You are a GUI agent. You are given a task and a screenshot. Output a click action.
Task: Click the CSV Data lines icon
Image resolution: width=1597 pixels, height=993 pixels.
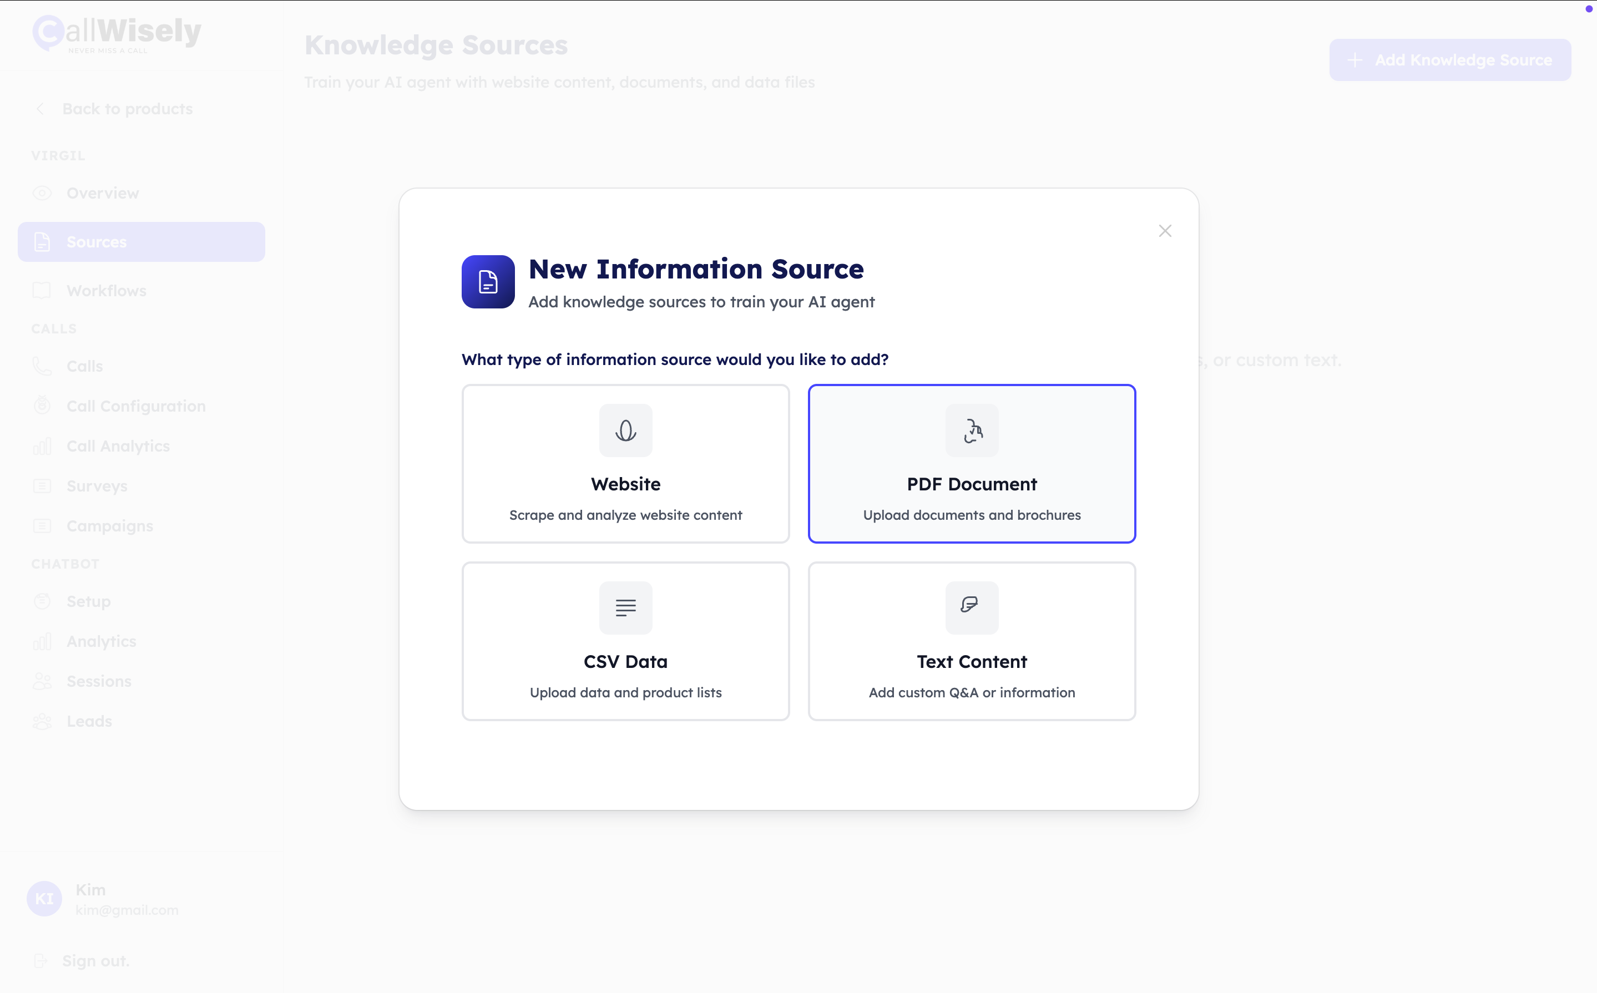[x=625, y=607]
